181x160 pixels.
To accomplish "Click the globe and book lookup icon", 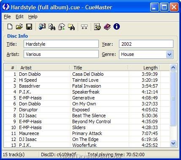I will (x=42, y=27).
